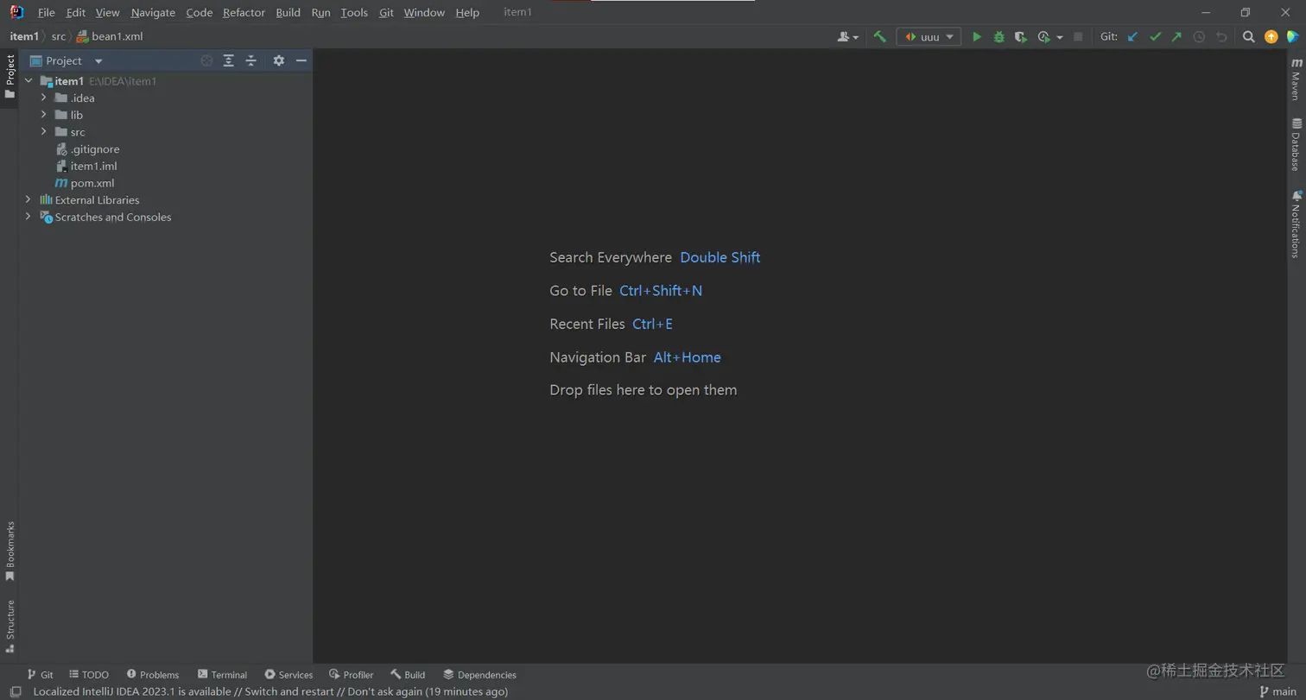Expand the lib folder
Viewport: 1306px width, 700px height.
point(44,115)
